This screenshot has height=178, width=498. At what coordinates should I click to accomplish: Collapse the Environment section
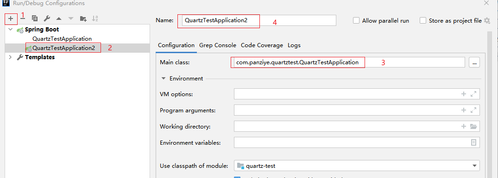164,79
